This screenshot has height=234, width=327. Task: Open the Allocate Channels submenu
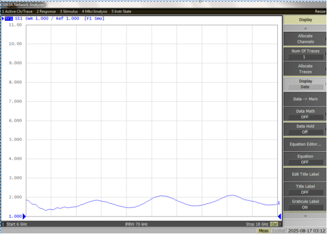pos(305,39)
